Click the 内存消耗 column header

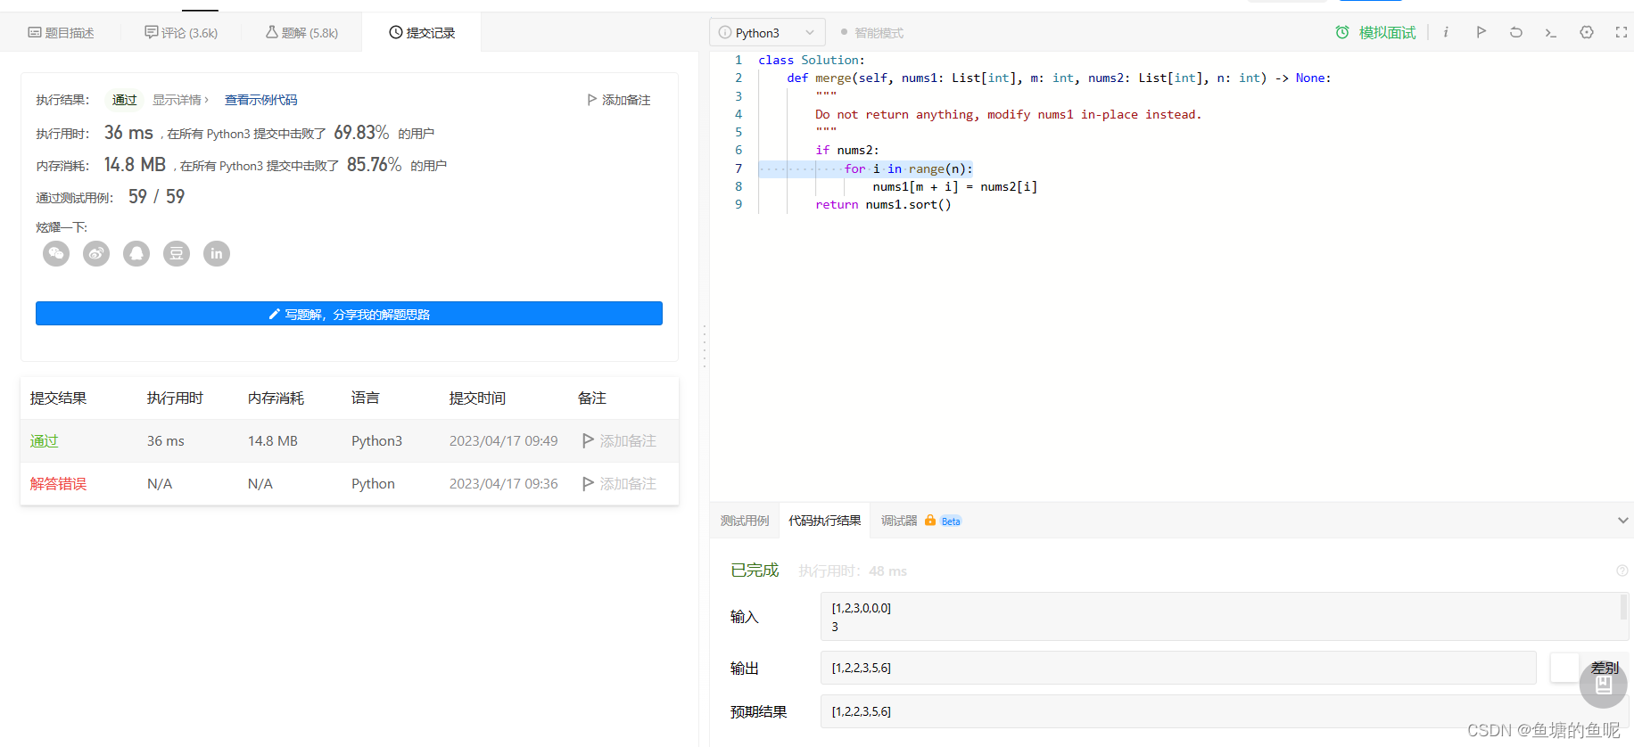tap(276, 398)
